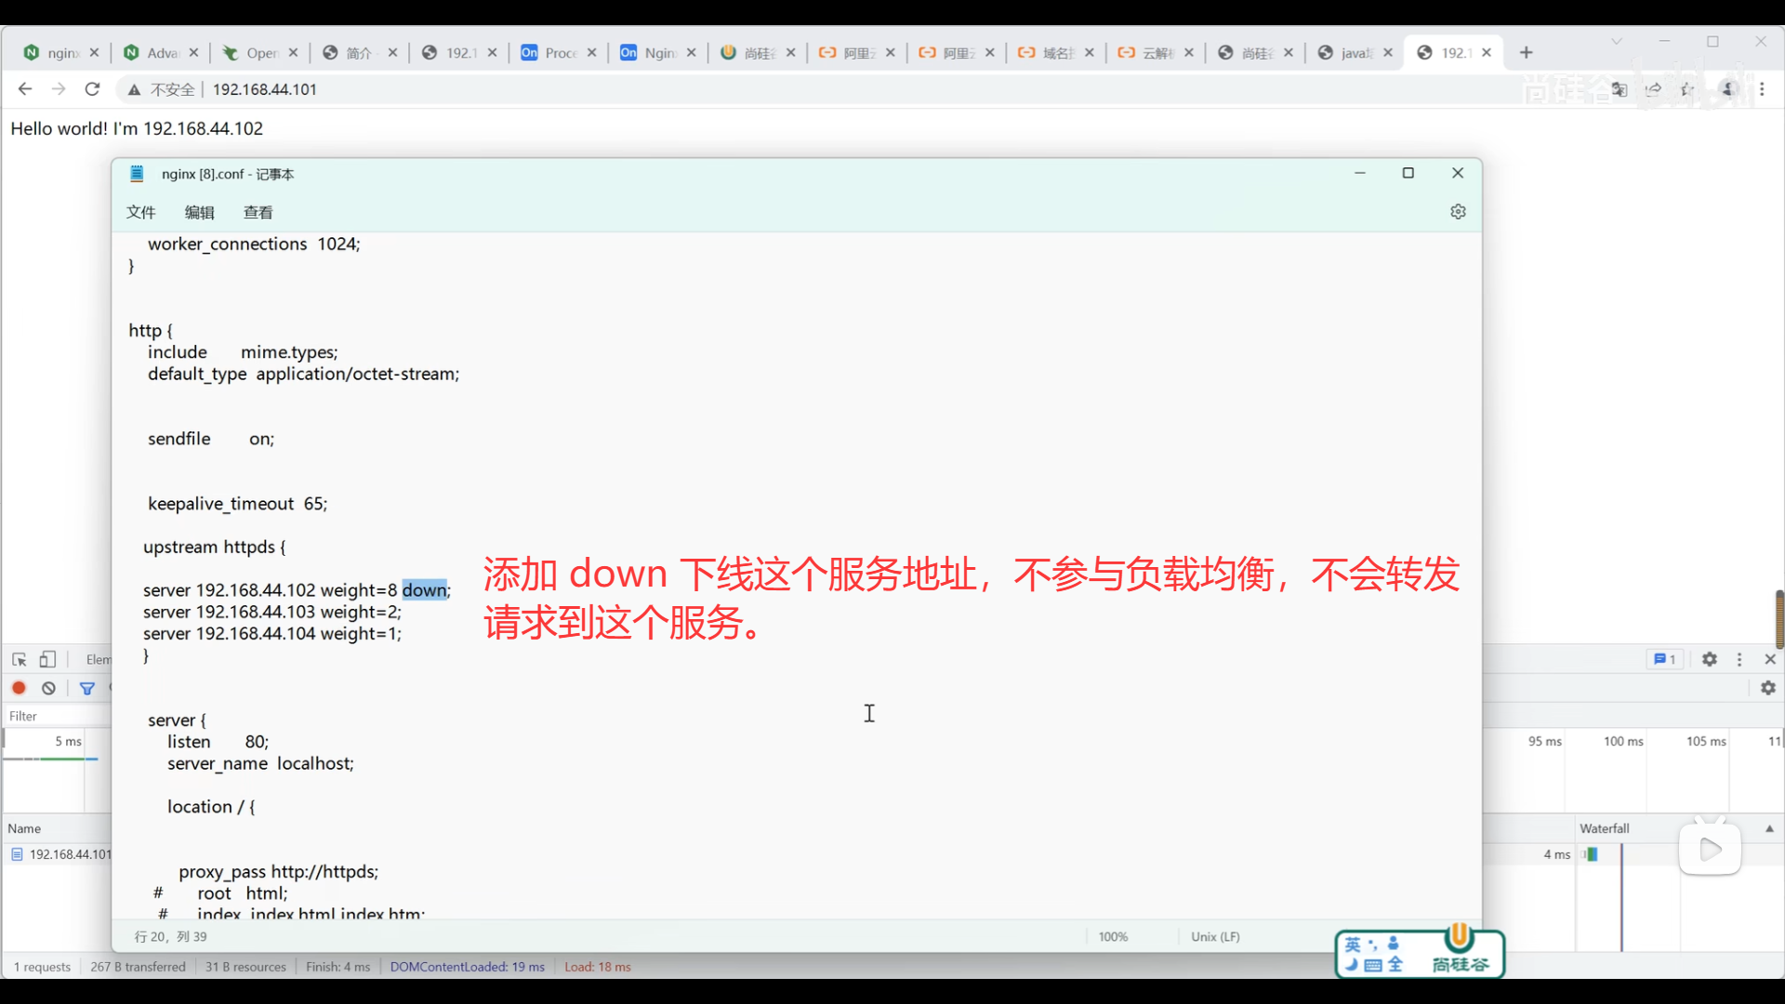
Task: Open Notepad settings gear icon
Action: click(1458, 212)
